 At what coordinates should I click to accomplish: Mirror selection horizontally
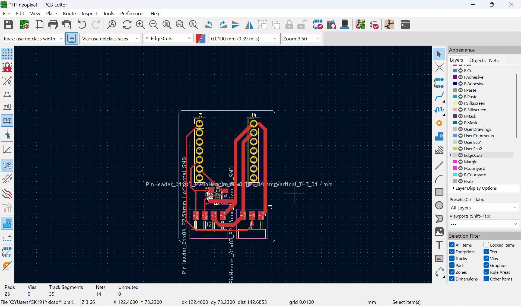click(x=249, y=25)
